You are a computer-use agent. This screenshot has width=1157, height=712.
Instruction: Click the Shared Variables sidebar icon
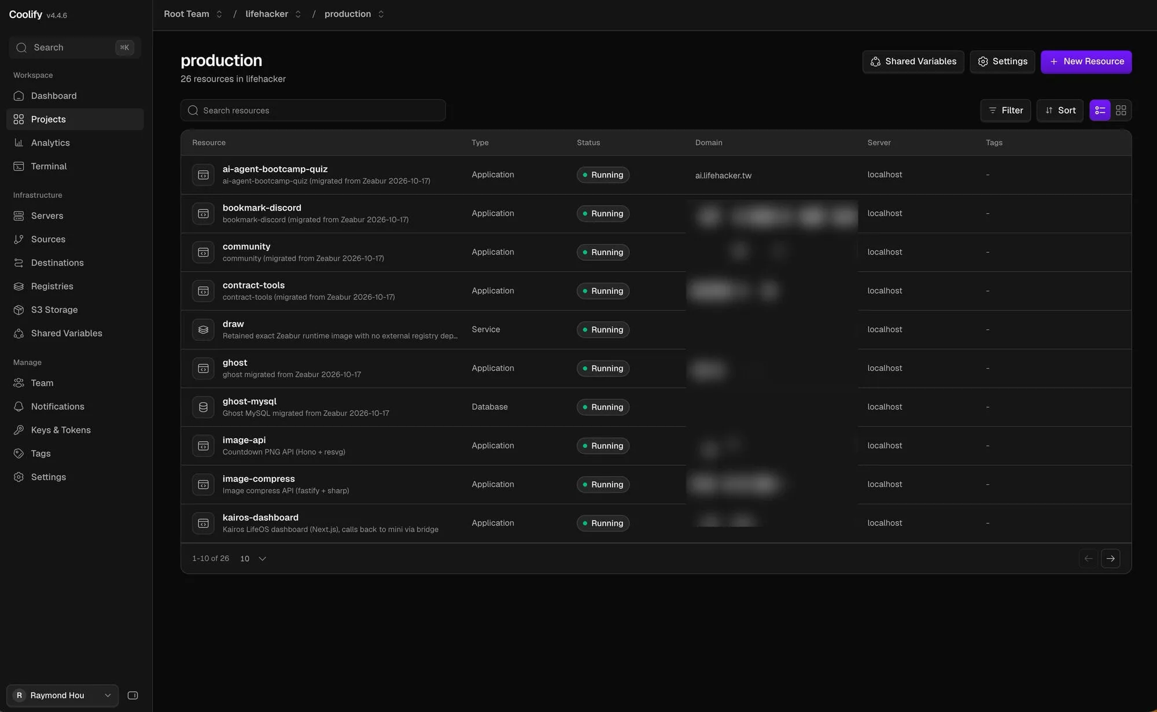[x=19, y=333]
